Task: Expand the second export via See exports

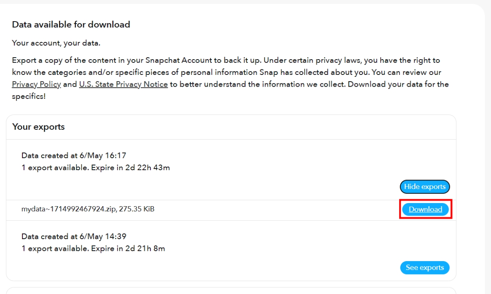Action: tap(425, 268)
